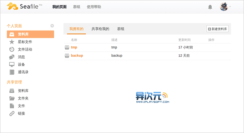The height and width of the screenshot is (133, 244).
Task: Switch to the 我拥有的 tab
Action: [76, 29]
